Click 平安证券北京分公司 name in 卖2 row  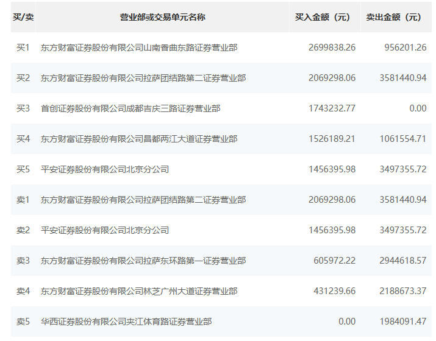(105, 230)
